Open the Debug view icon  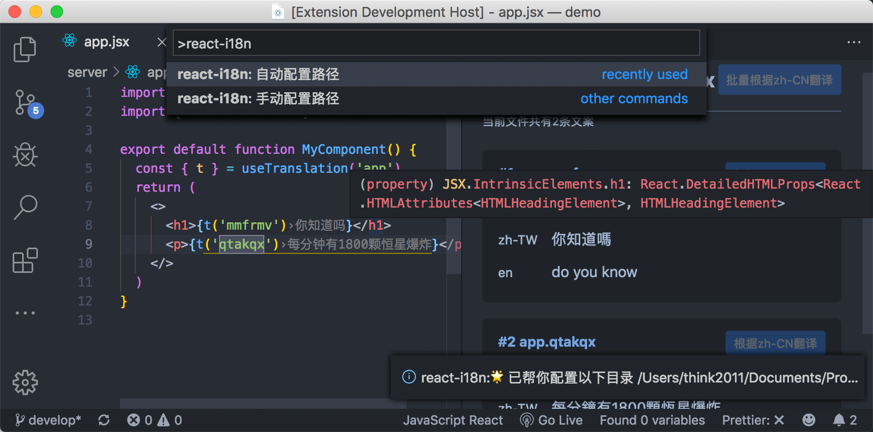[x=25, y=155]
